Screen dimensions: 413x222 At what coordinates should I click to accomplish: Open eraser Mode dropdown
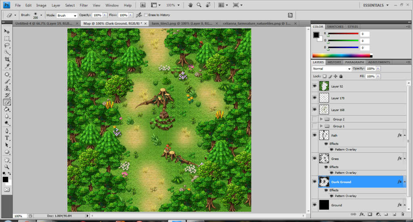coord(67,15)
